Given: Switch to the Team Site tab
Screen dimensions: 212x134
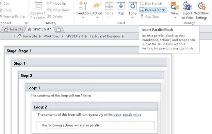Looking at the screenshot, I should coord(13,29).
